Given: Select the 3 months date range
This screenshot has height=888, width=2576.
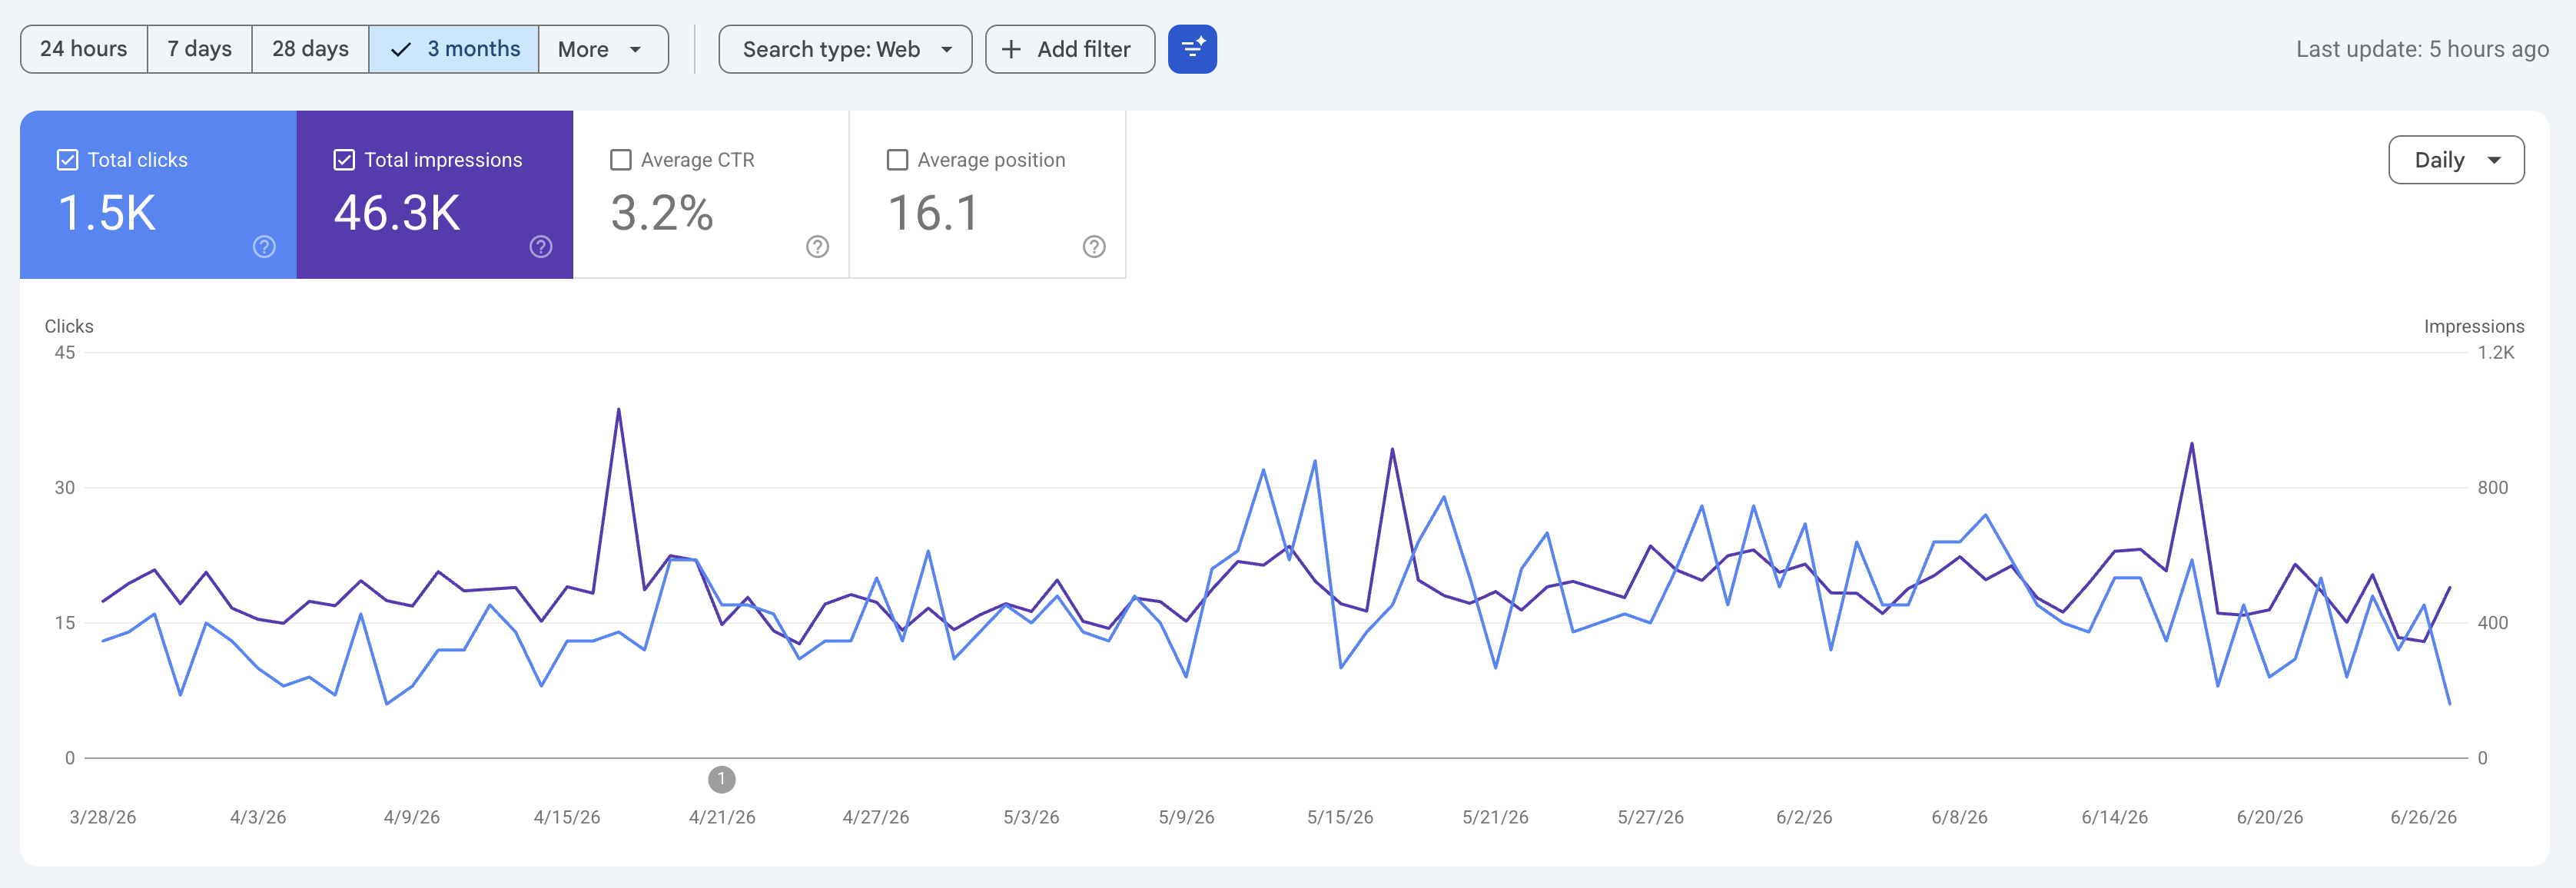Looking at the screenshot, I should [454, 49].
